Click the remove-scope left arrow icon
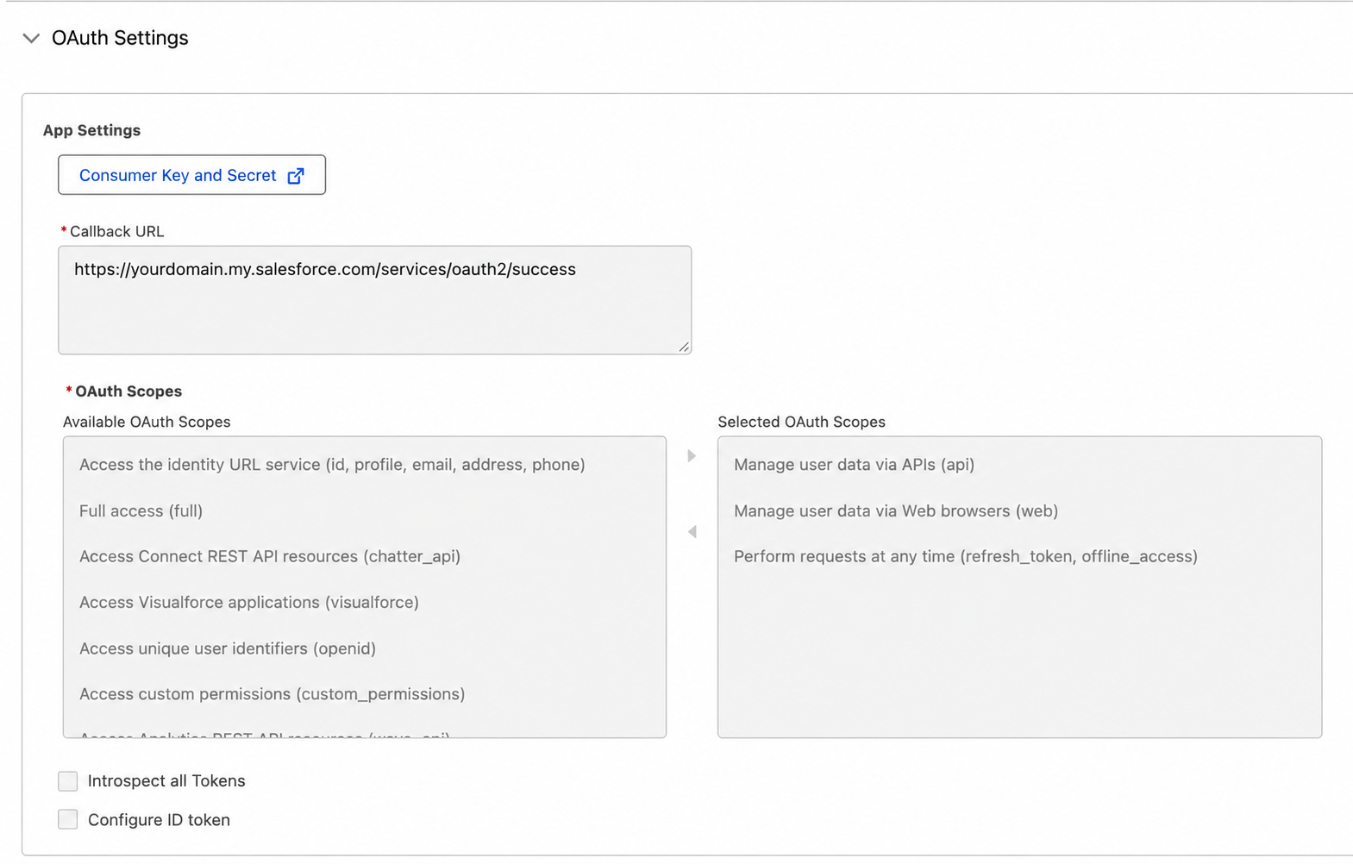This screenshot has height=864, width=1353. pyautogui.click(x=692, y=532)
